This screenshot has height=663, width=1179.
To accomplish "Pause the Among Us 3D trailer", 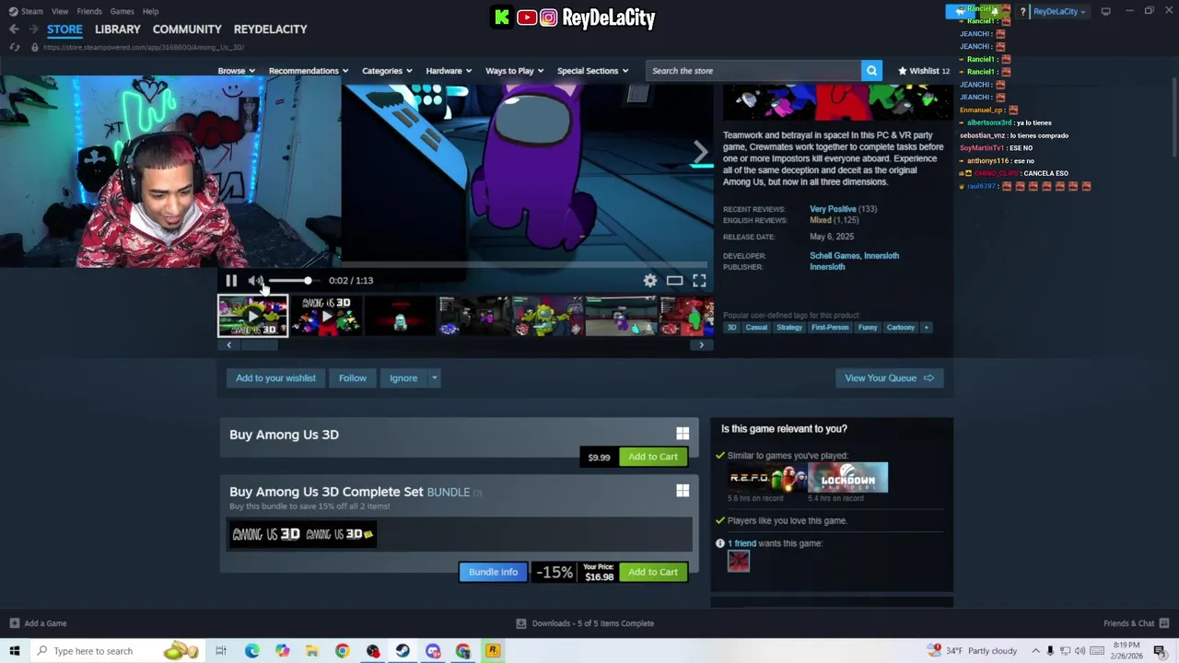I will coord(231,281).
